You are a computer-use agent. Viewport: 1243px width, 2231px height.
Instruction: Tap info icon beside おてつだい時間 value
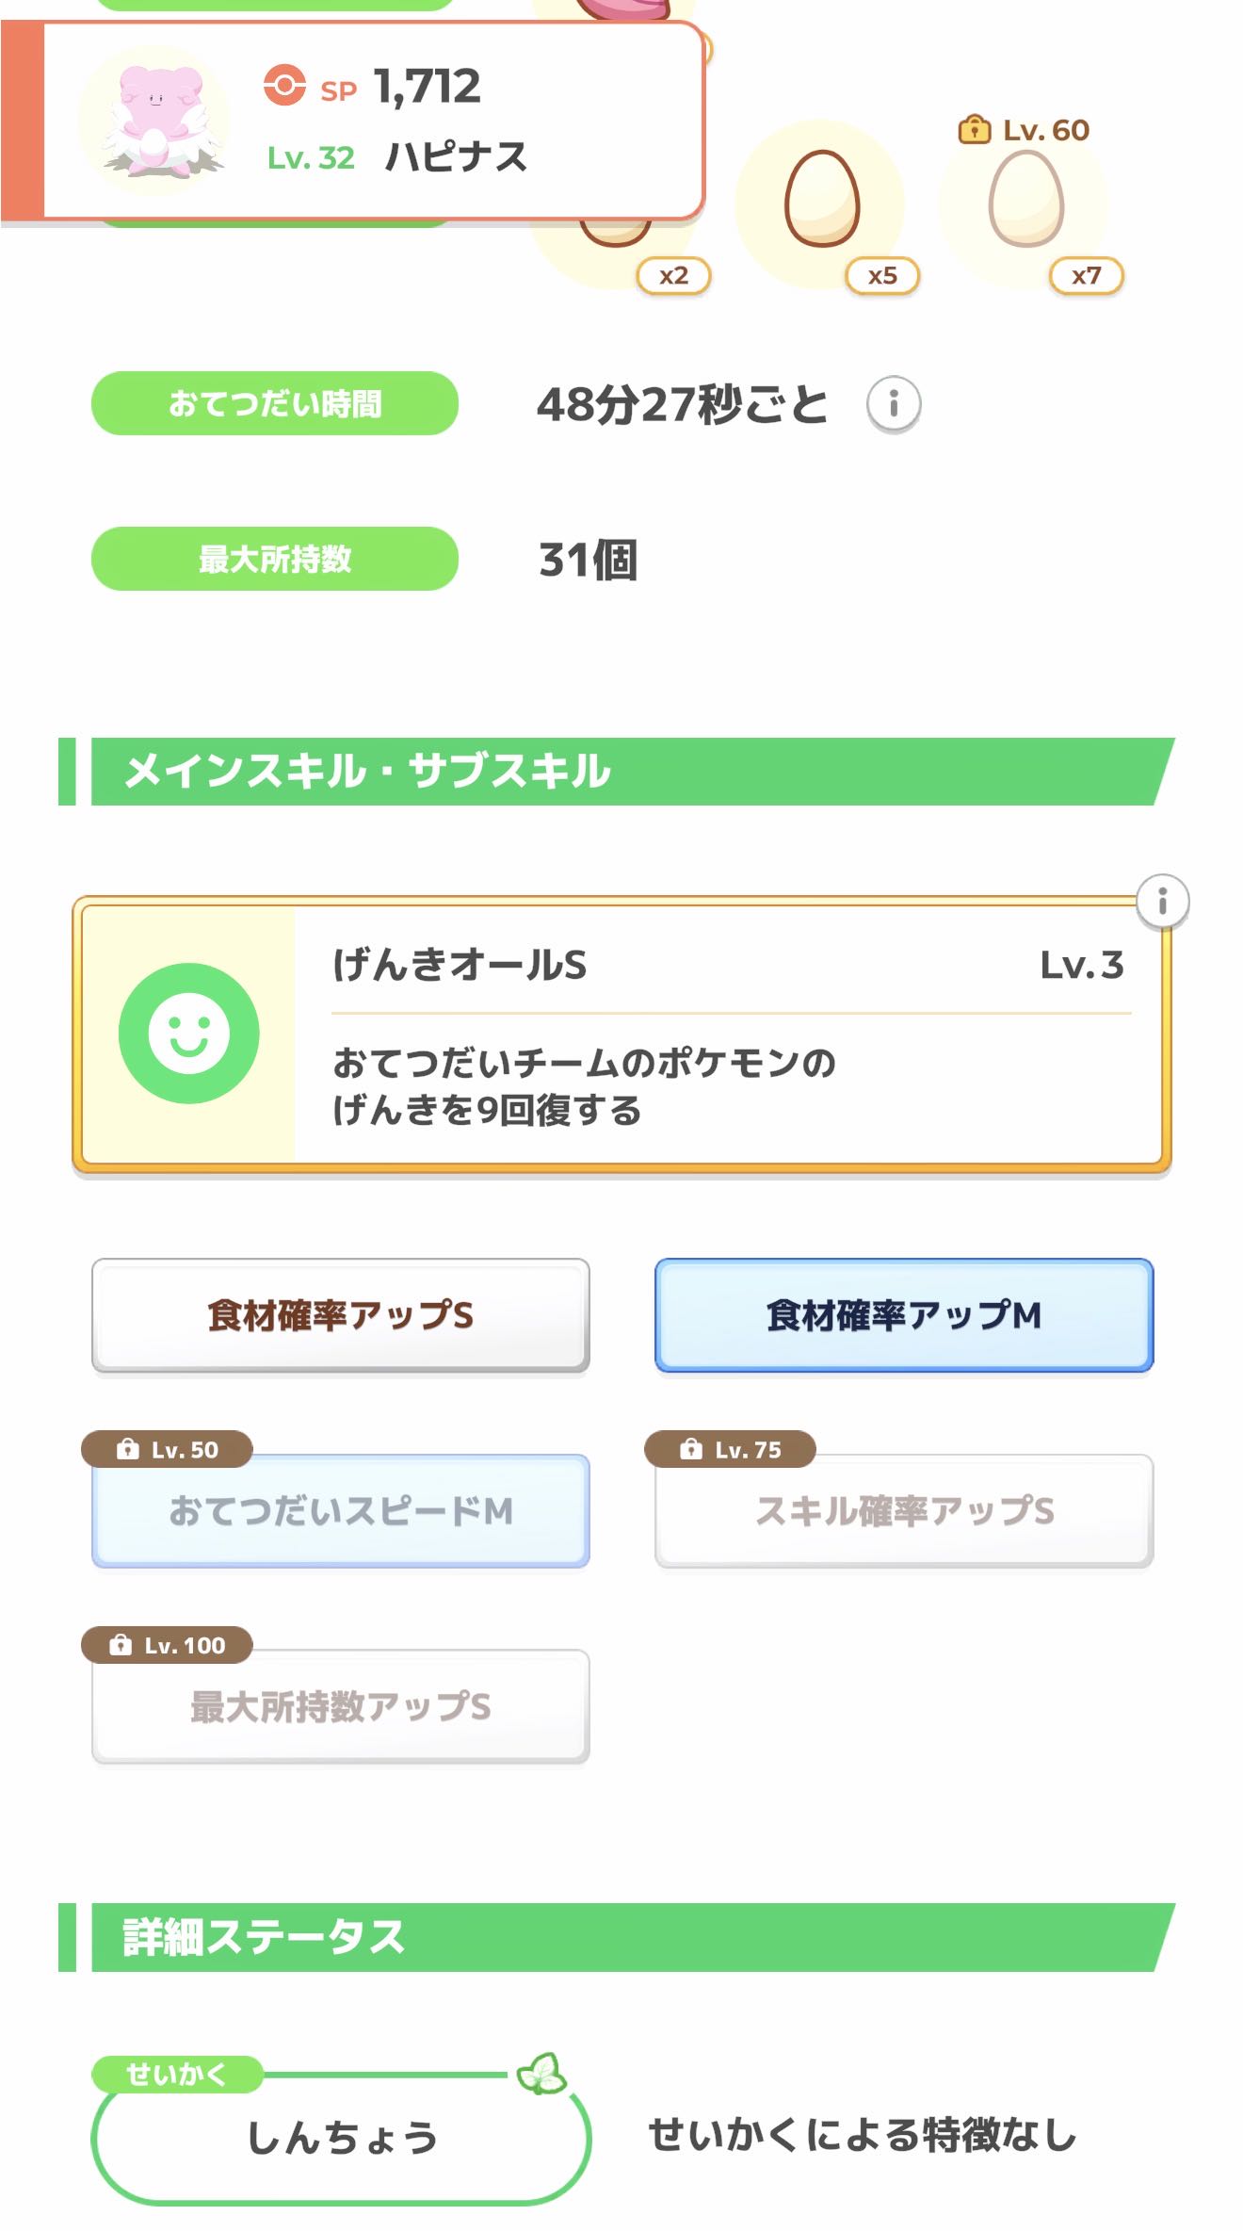pyautogui.click(x=893, y=404)
